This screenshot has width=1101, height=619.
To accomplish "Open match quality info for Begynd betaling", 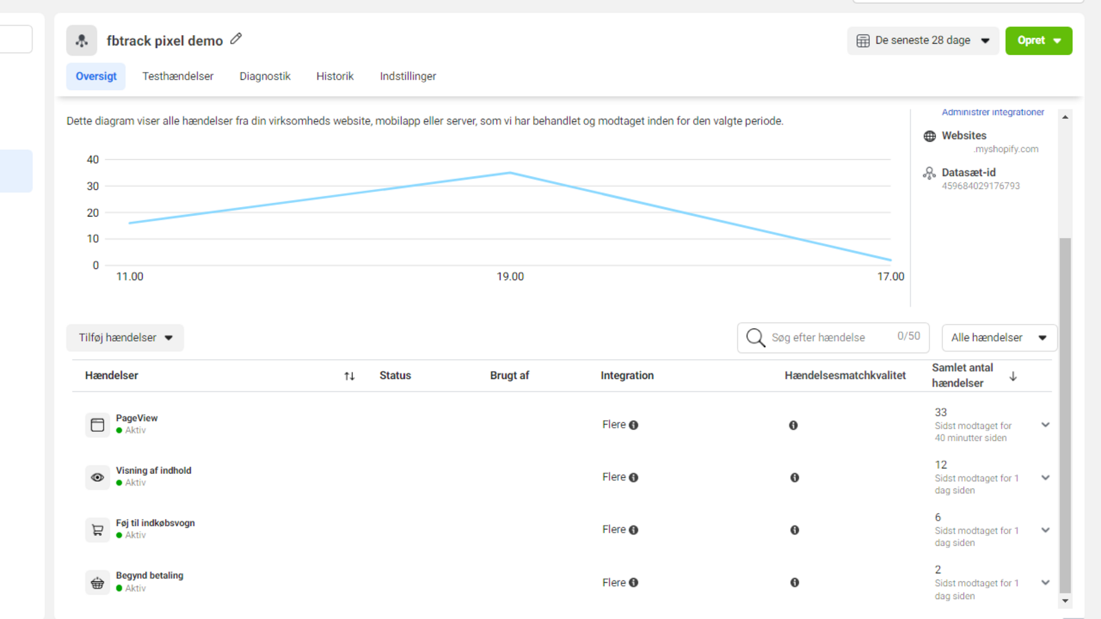I will pyautogui.click(x=795, y=583).
